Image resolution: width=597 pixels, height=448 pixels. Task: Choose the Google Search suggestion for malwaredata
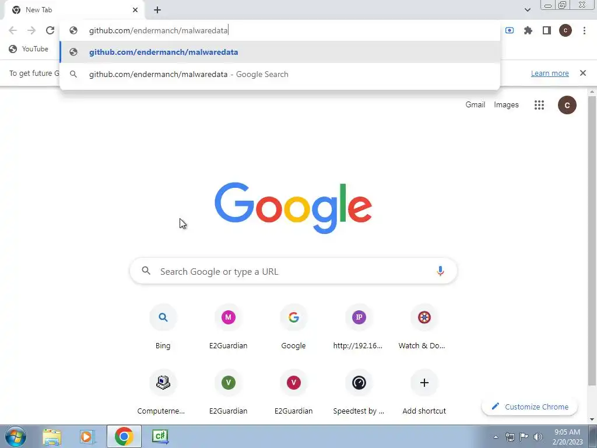tap(280, 74)
